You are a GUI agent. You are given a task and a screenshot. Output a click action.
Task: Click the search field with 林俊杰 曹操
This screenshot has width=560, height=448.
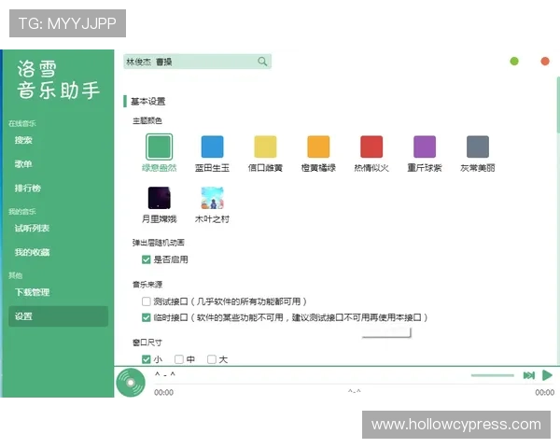tap(197, 62)
